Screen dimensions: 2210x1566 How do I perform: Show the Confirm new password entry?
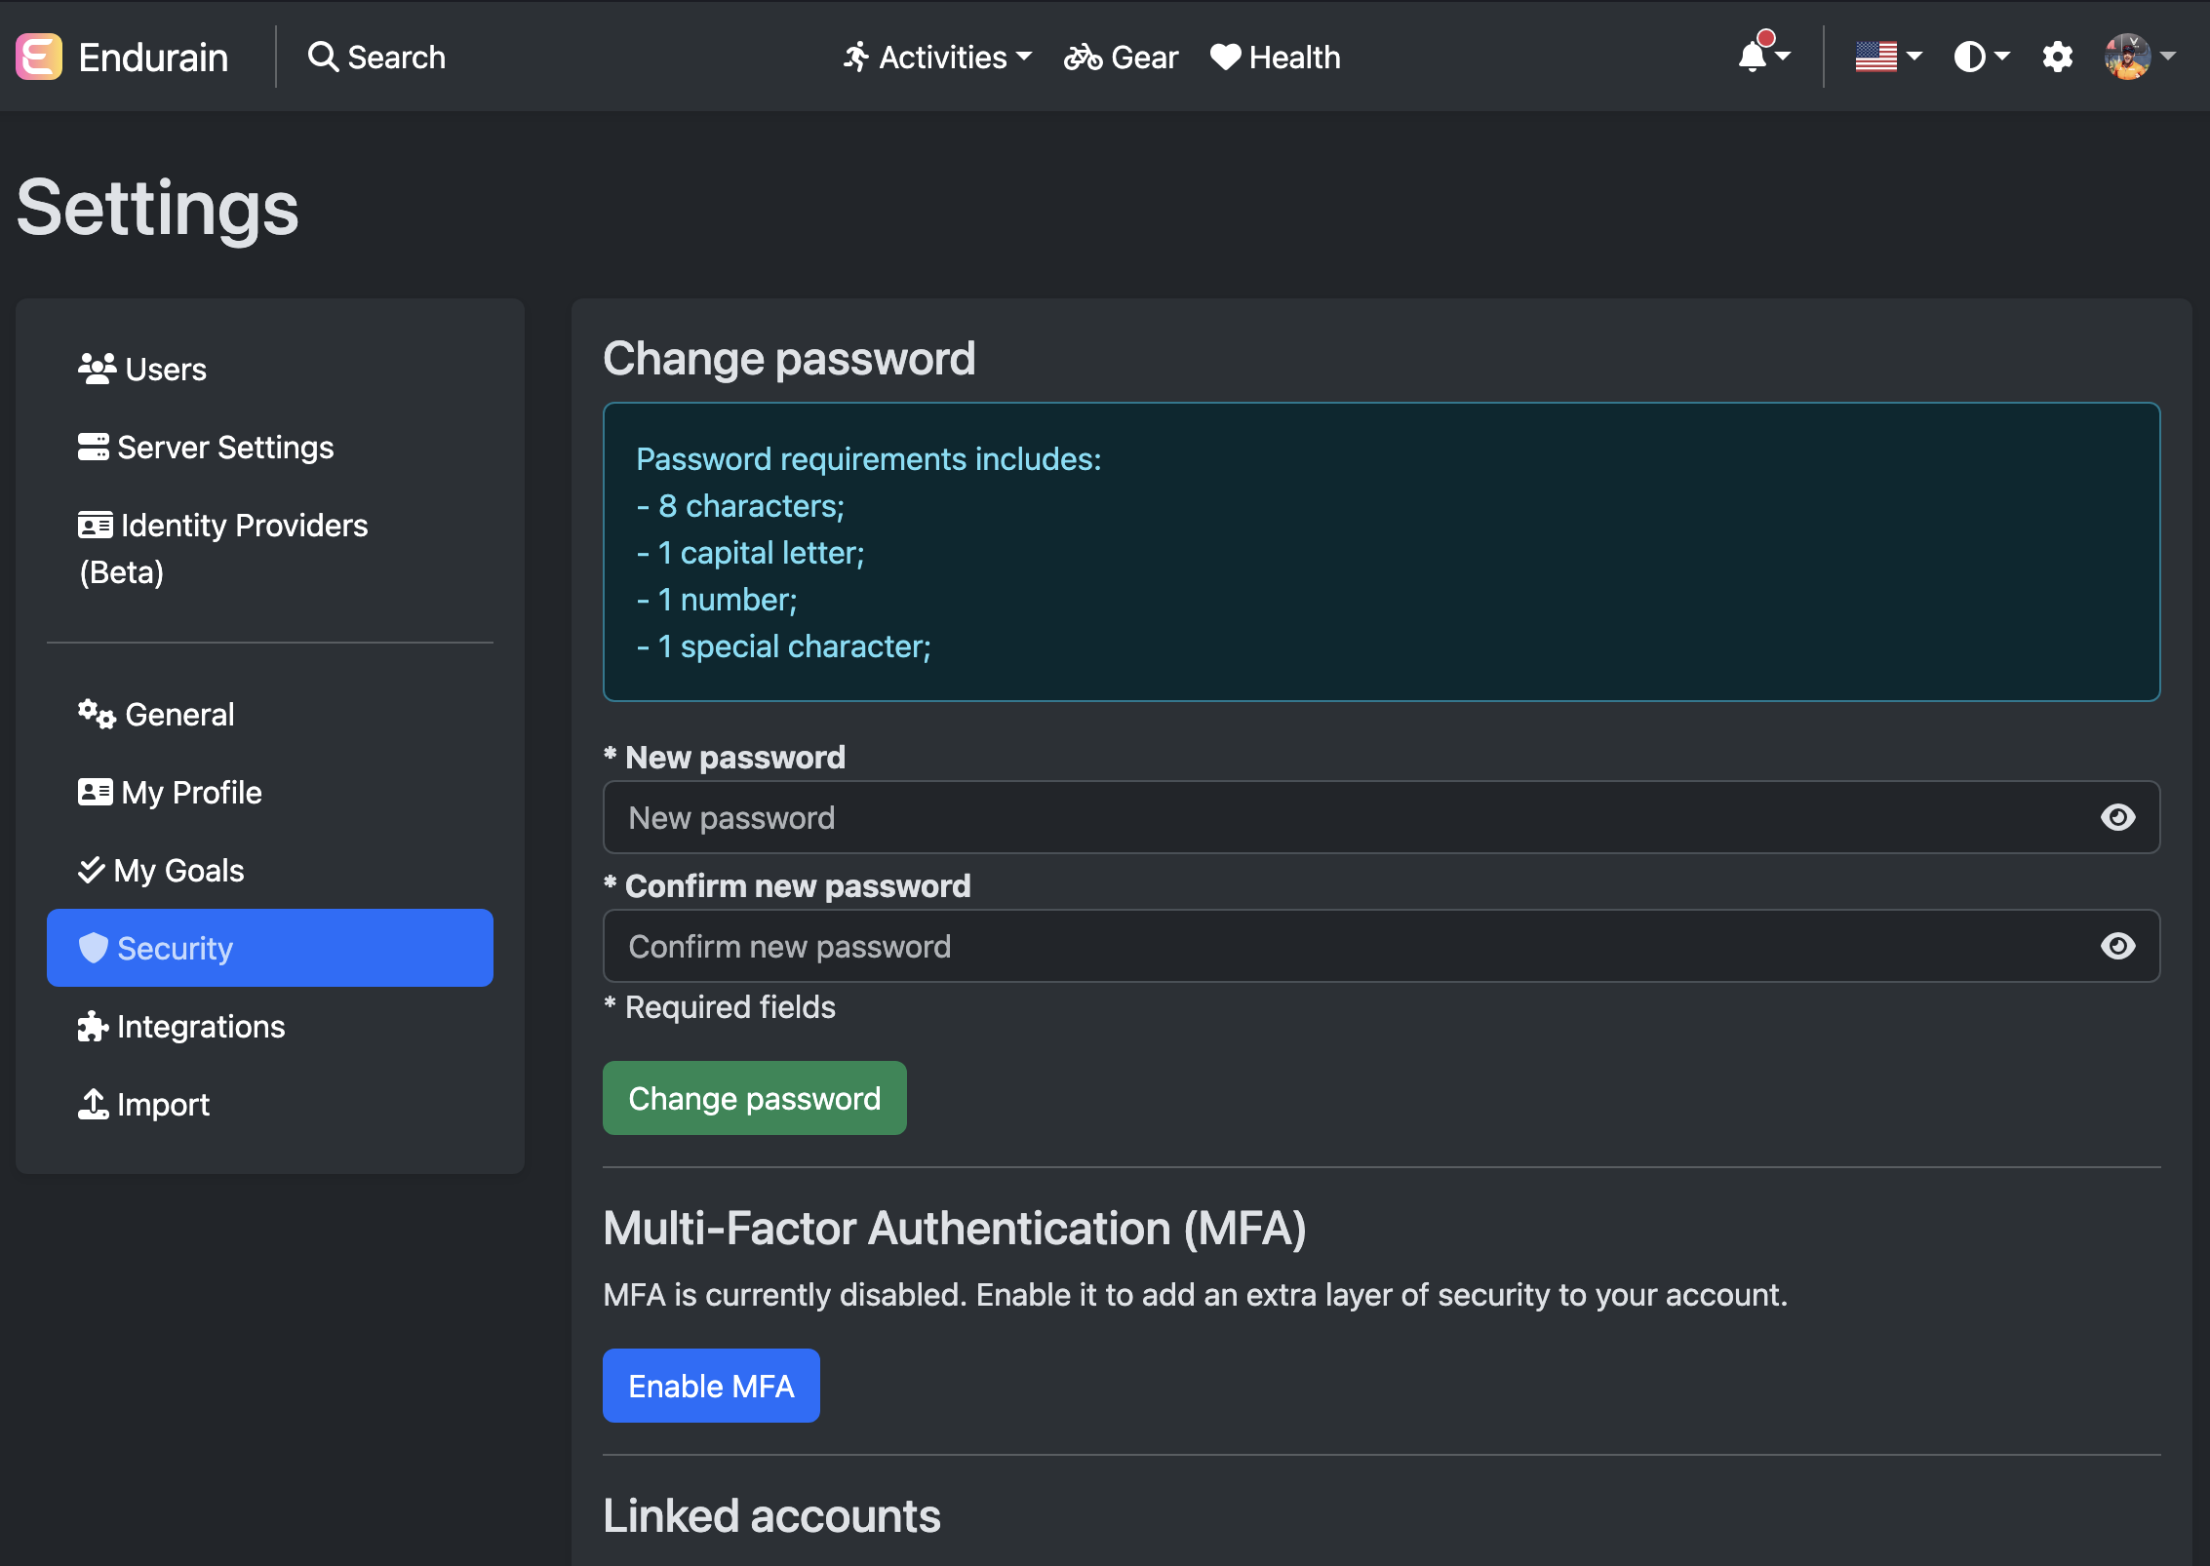pos(2118,945)
